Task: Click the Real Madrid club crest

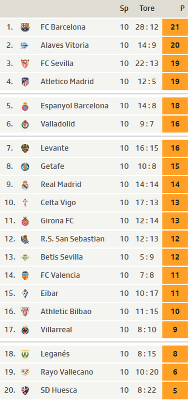Action: pos(25,185)
